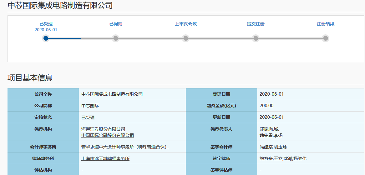Select the 已问询 progress stage label
The image size is (365, 175).
pyautogui.click(x=116, y=24)
